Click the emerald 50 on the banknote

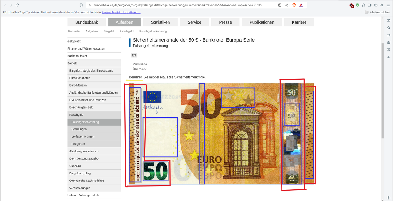156,171
